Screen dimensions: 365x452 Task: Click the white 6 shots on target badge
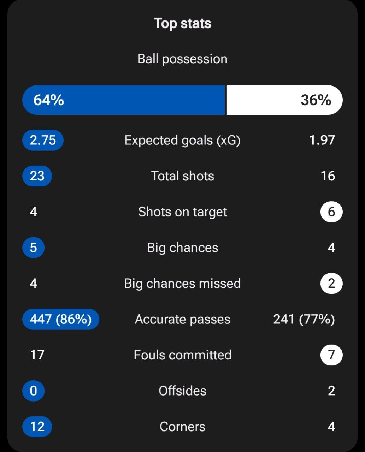331,212
